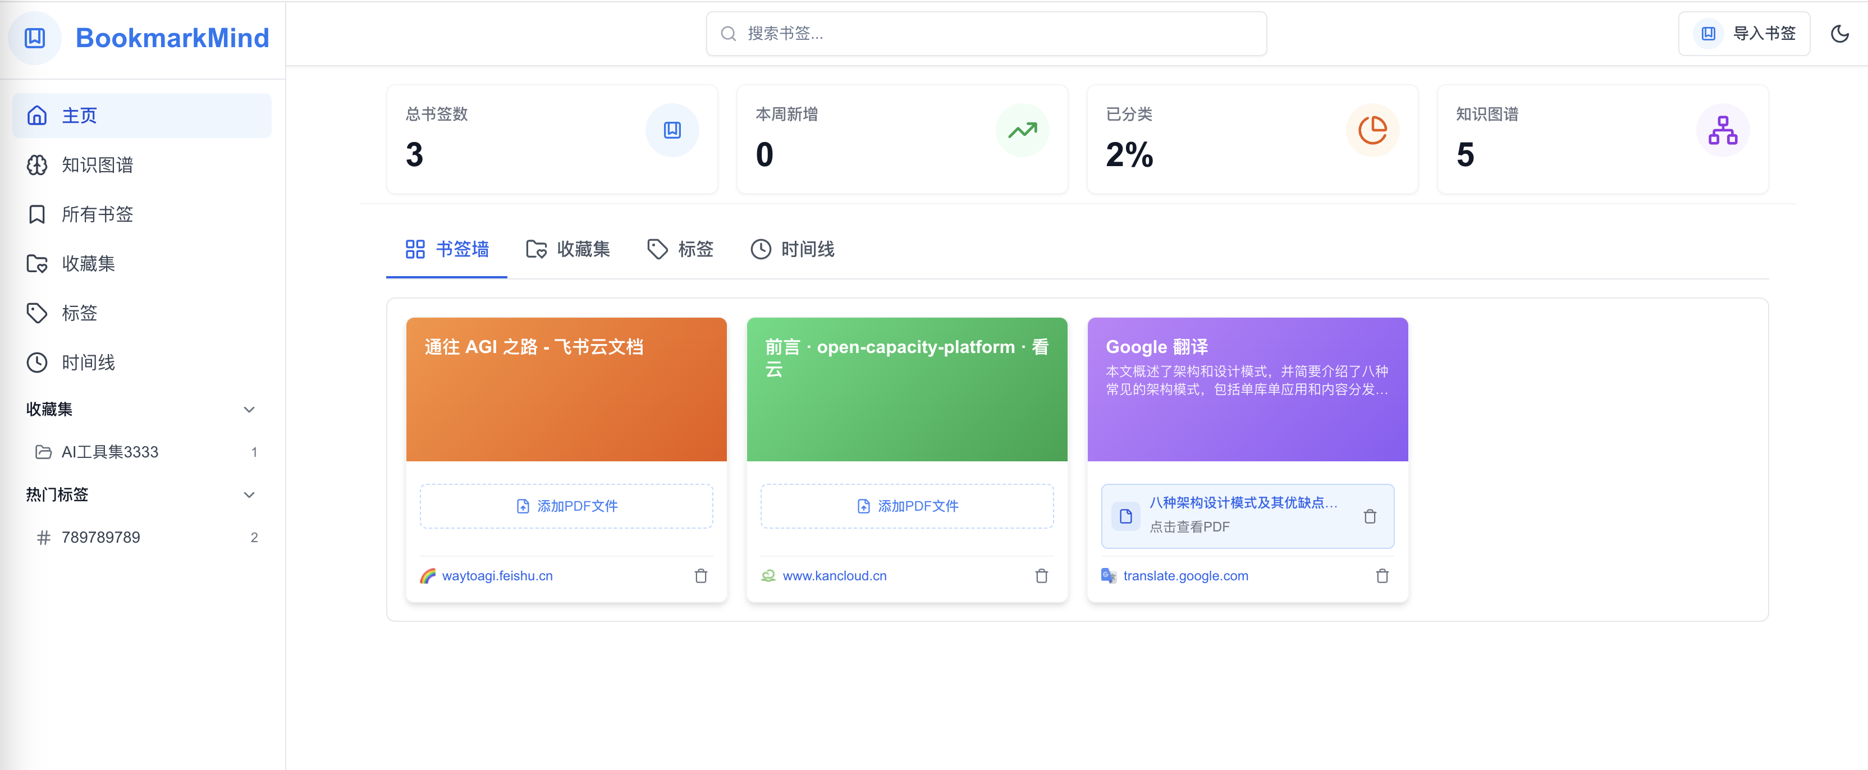Open 标签 sidebar navigation item
Screen dimensions: 1868x770
142,313
